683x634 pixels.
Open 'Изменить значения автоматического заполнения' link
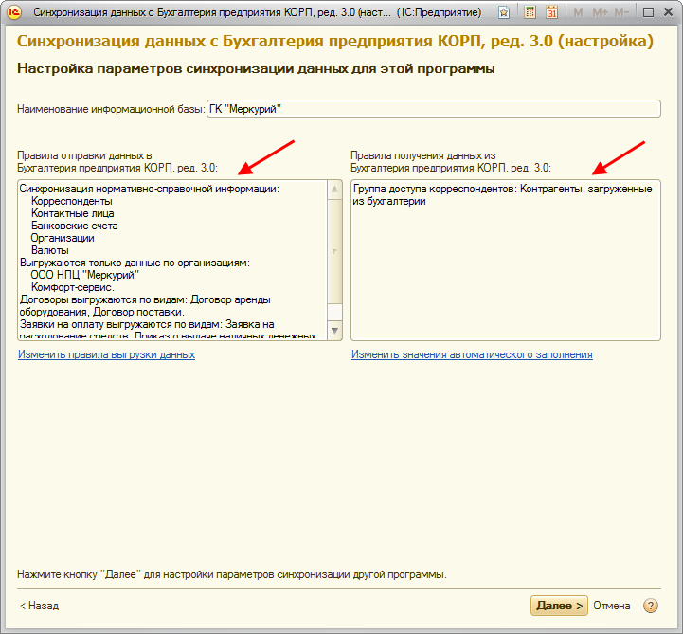[472, 354]
